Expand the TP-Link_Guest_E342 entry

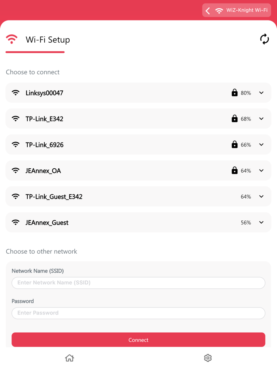click(261, 196)
